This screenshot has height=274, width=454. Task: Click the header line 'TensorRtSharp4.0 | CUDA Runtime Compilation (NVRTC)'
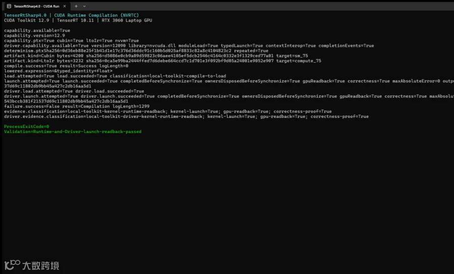tap(72, 15)
